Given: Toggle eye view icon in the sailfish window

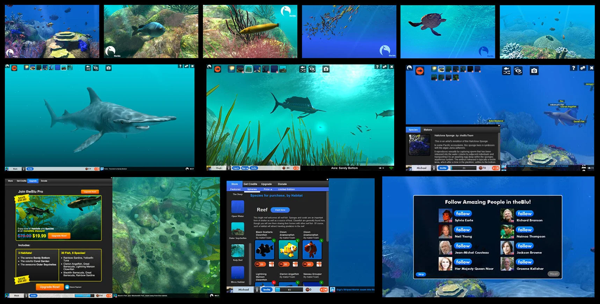Looking at the screenshot, I should click(312, 69).
